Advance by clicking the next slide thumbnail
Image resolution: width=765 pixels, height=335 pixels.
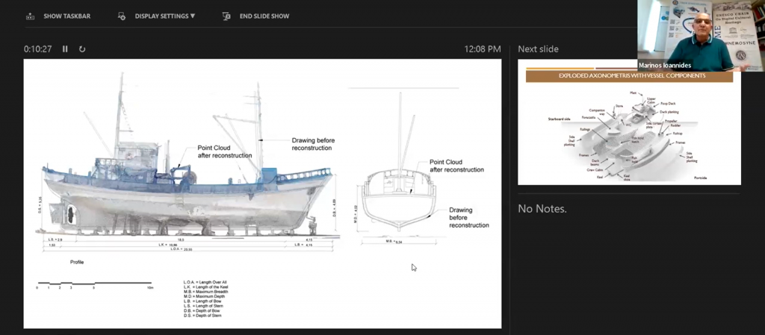pos(629,122)
